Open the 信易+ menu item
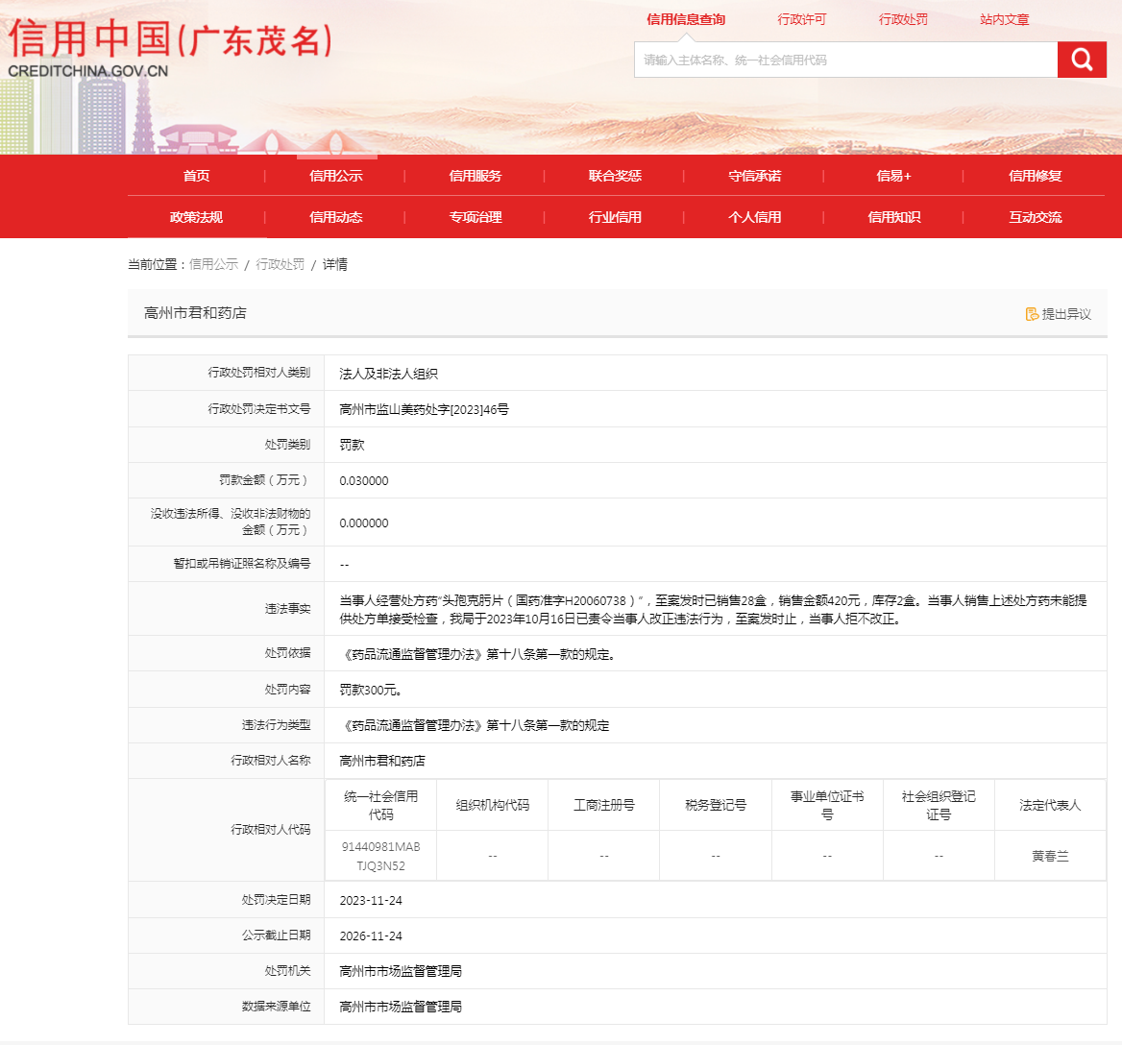1122x1045 pixels. pyautogui.click(x=893, y=176)
